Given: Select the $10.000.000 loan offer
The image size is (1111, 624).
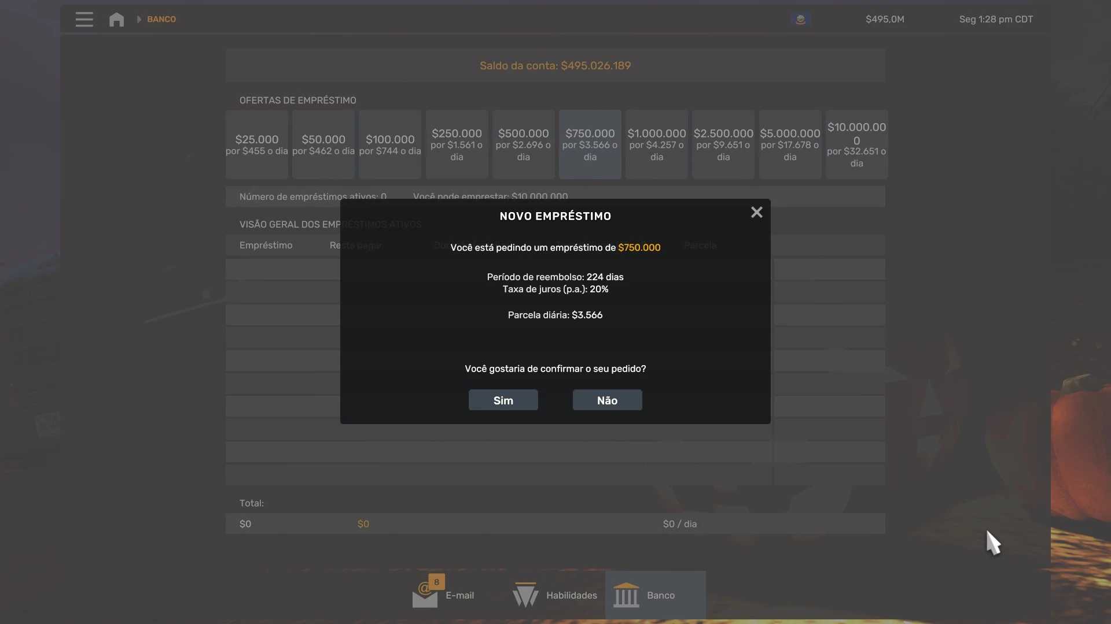Looking at the screenshot, I should 856,144.
